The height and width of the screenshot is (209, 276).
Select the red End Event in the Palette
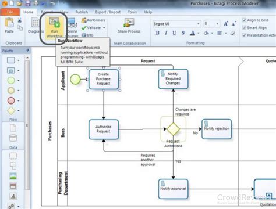[11, 100]
